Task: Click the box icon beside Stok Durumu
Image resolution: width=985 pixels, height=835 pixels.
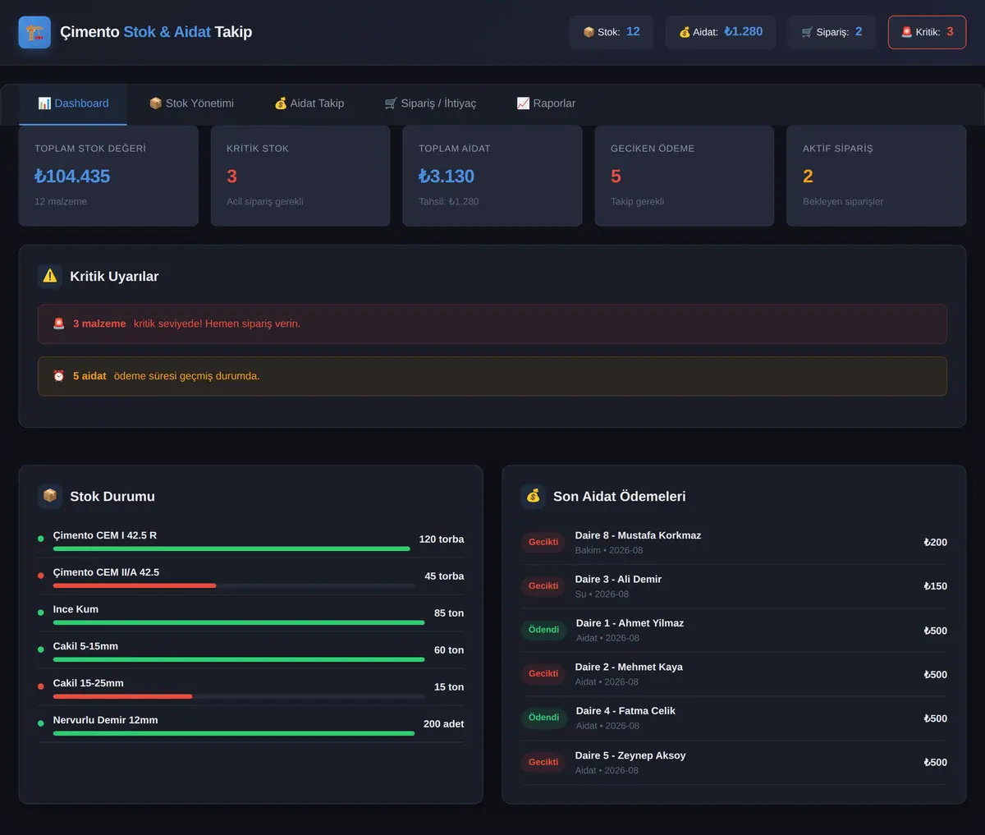Action: coord(50,496)
